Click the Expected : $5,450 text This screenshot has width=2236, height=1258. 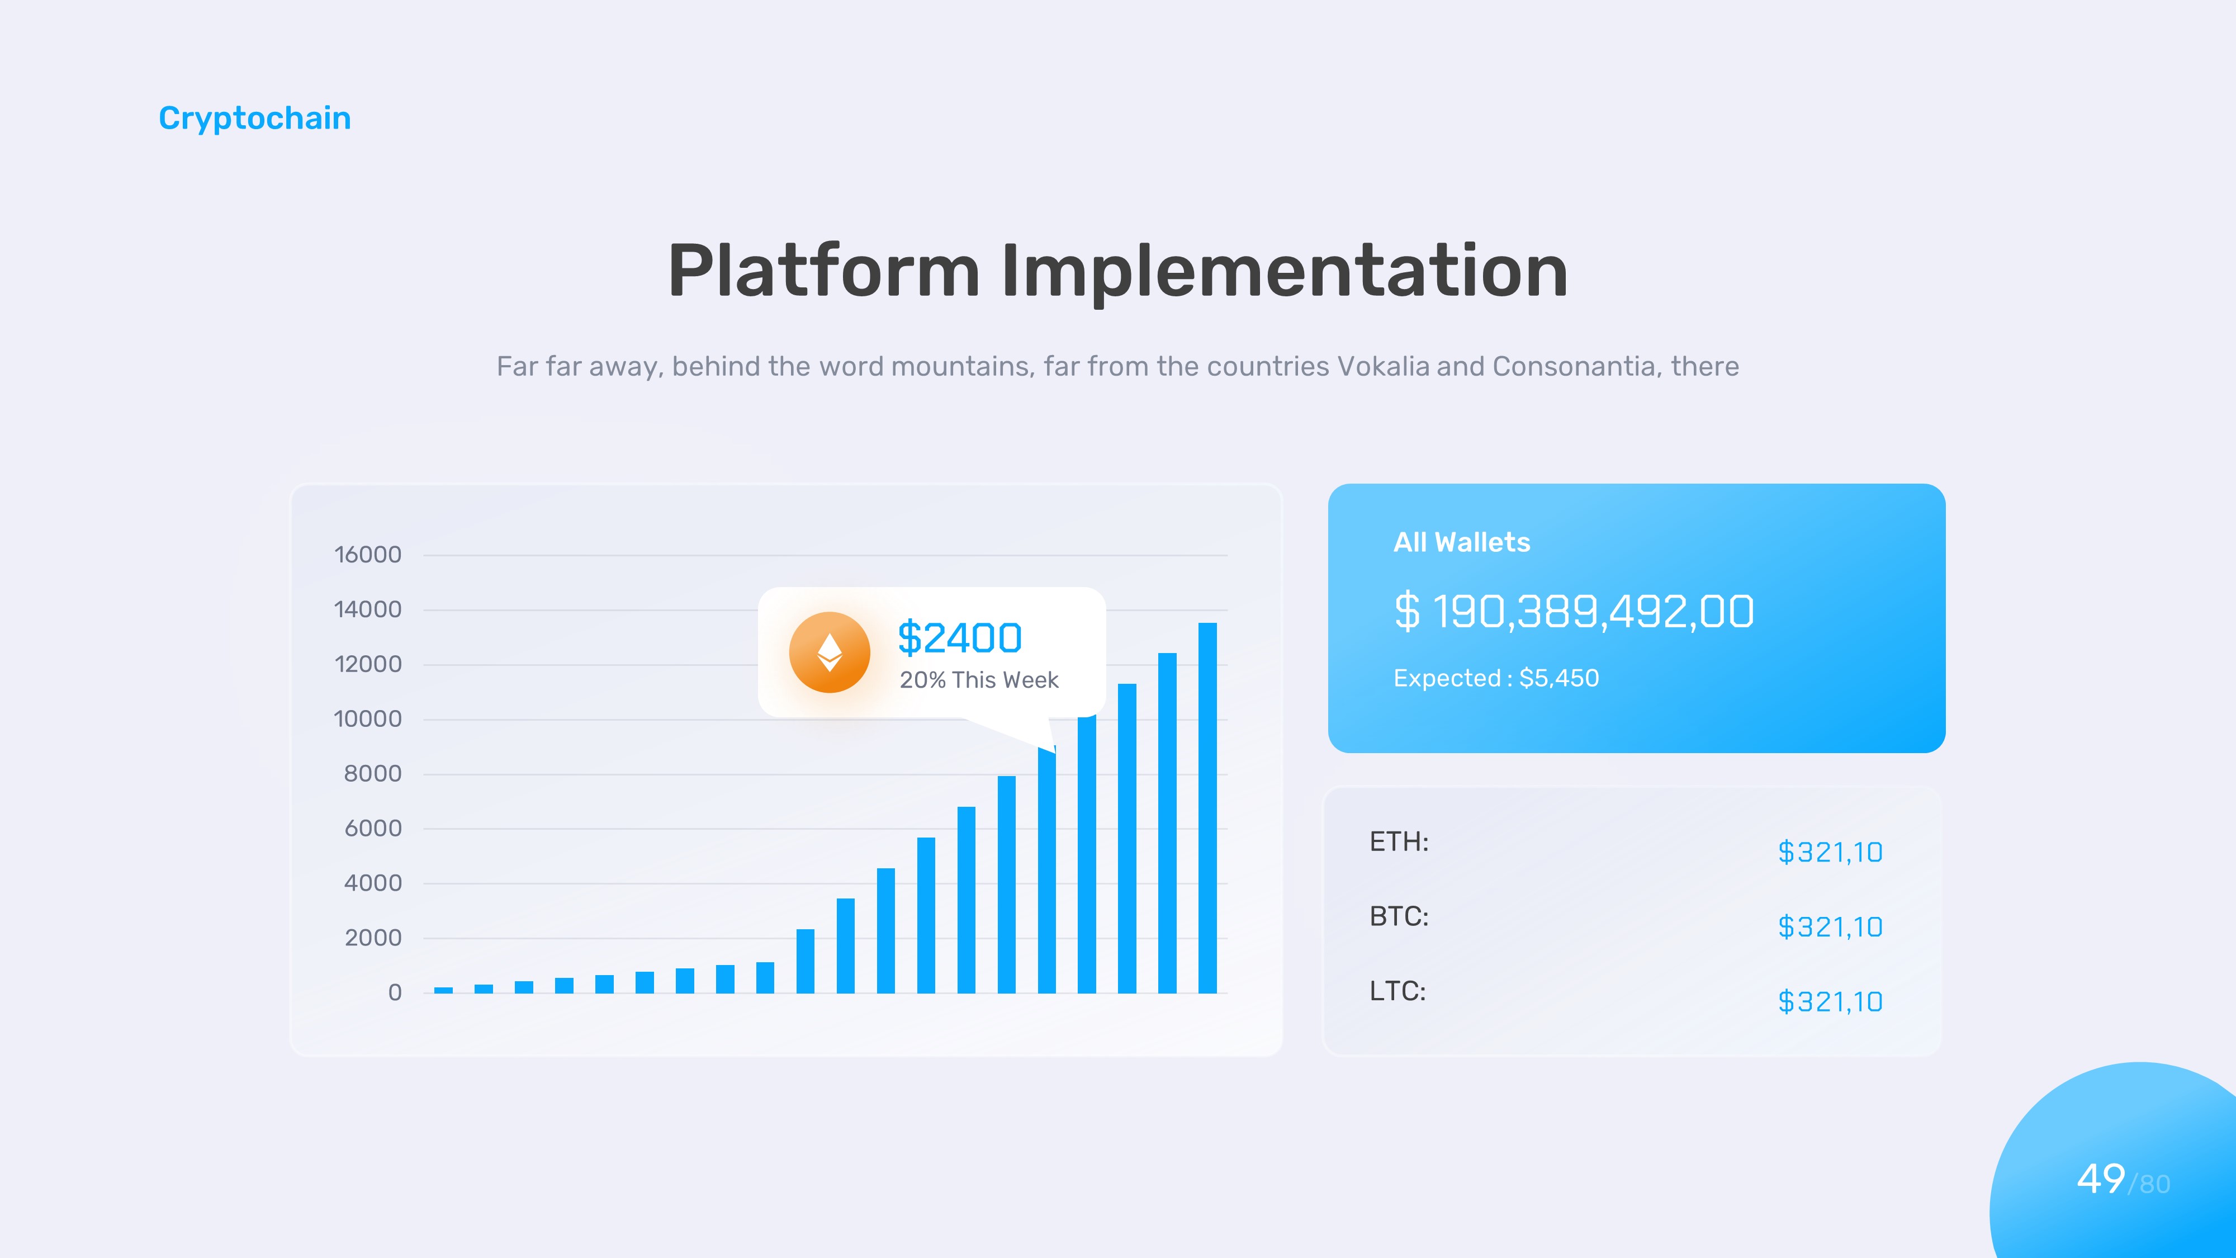tap(1495, 678)
